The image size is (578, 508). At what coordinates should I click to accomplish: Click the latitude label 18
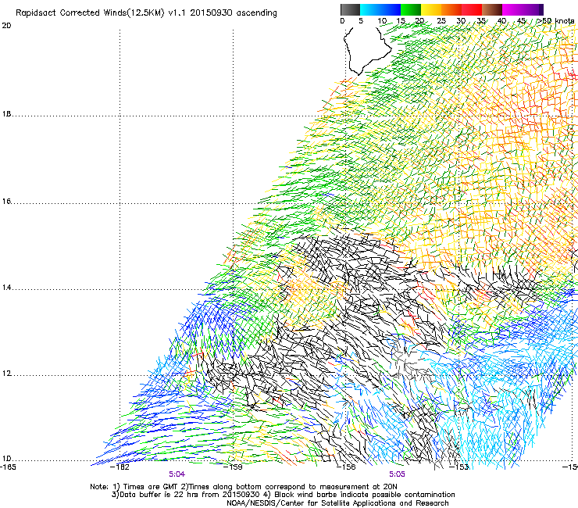click(6, 113)
